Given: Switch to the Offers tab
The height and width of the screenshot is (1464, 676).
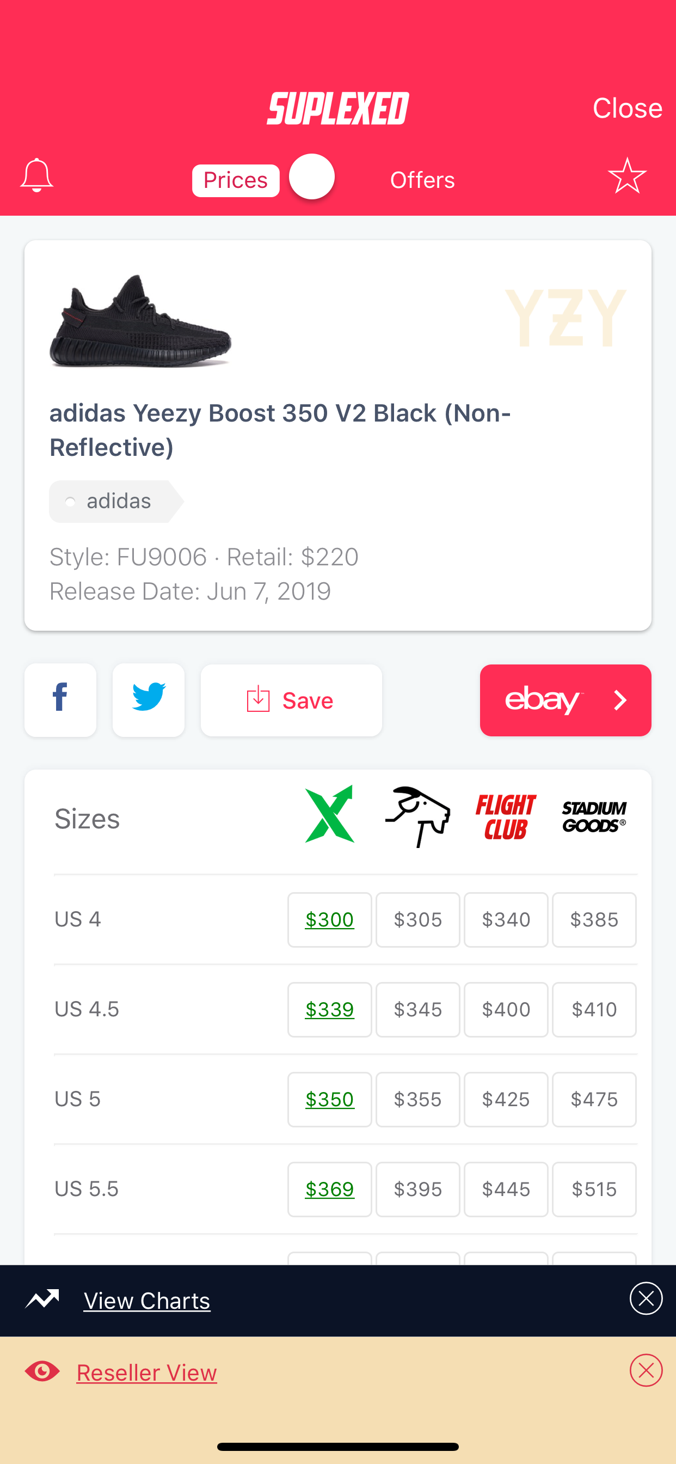Looking at the screenshot, I should coord(422,180).
